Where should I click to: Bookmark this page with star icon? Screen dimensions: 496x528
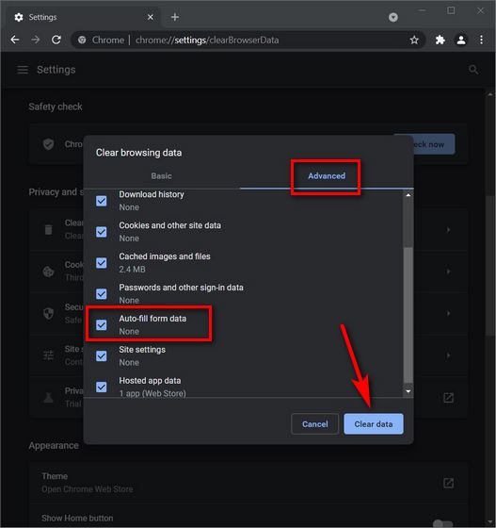(414, 40)
